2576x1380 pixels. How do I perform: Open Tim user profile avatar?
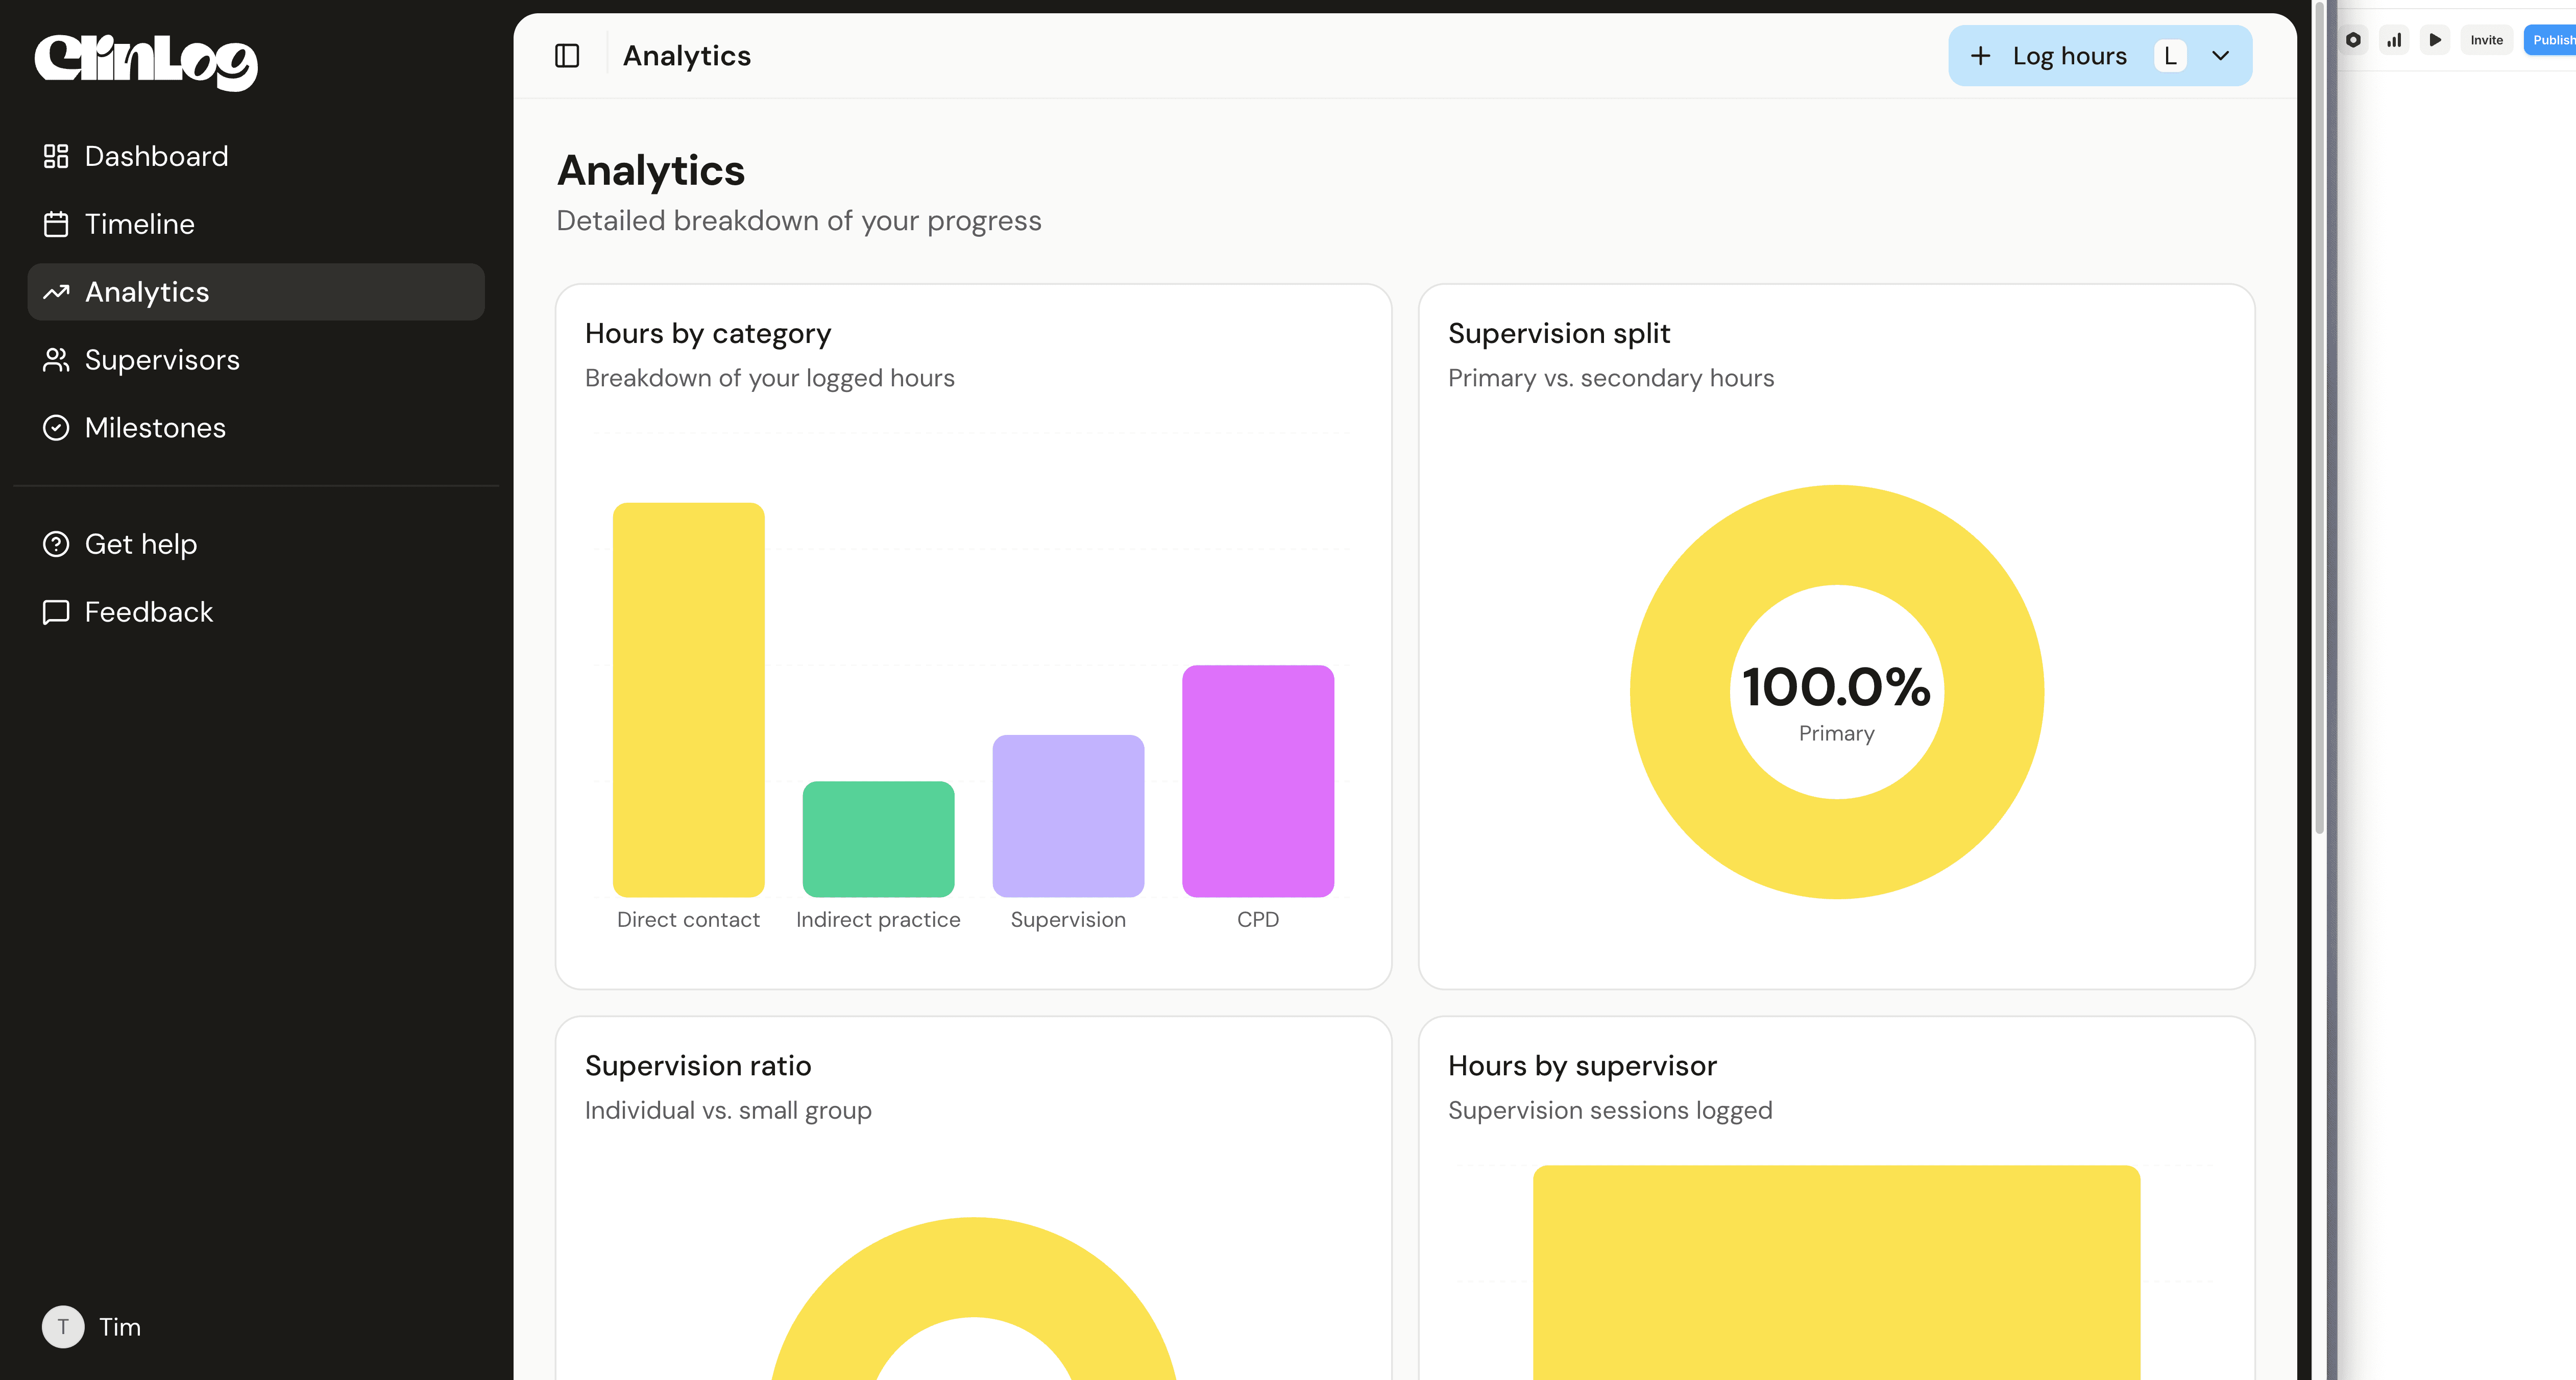pos(63,1327)
